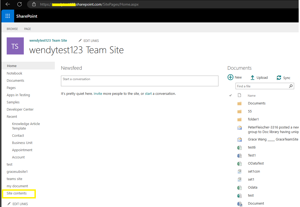The height and width of the screenshot is (207, 300).
Task: Click the Recent heading in navigation
Action: click(12, 117)
